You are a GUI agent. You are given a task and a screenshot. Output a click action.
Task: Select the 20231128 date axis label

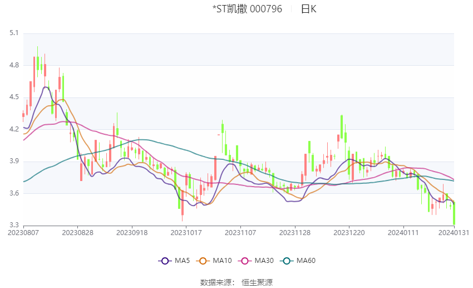point(295,233)
